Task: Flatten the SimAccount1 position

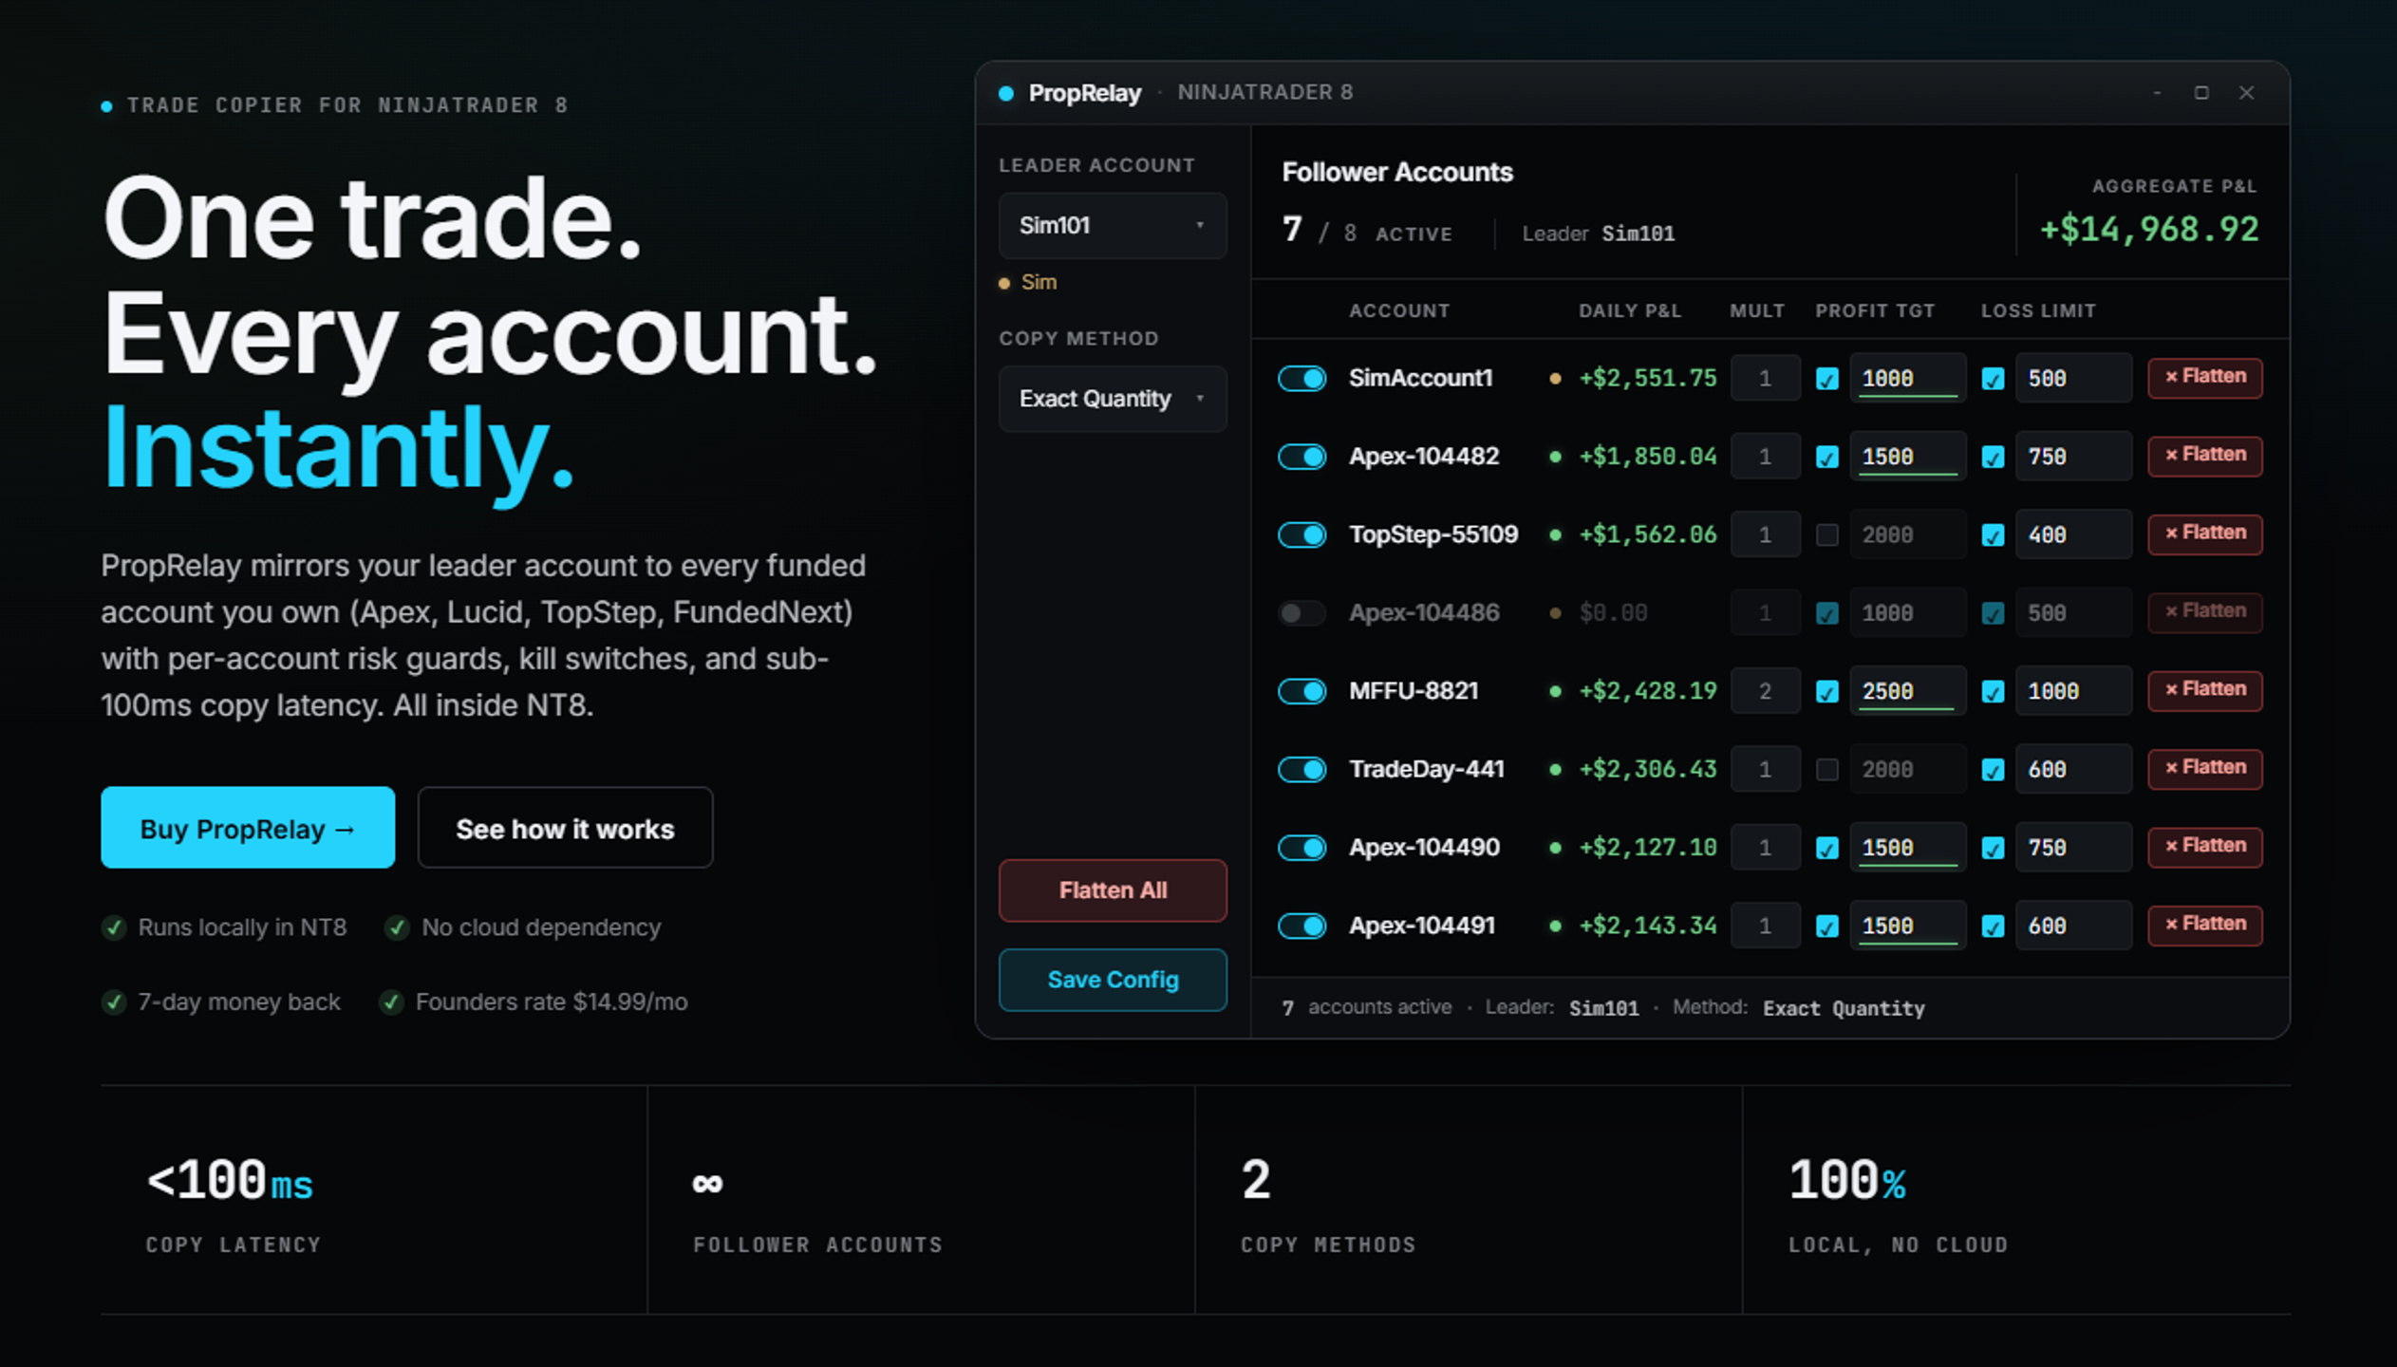Action: pos(2204,377)
